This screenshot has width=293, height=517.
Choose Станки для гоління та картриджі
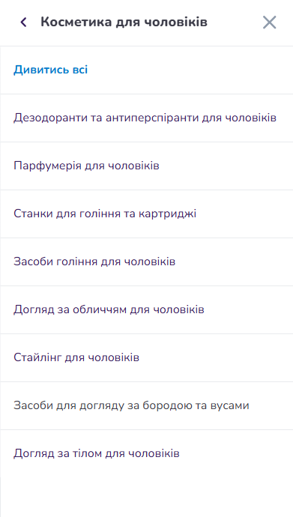pyautogui.click(x=146, y=214)
